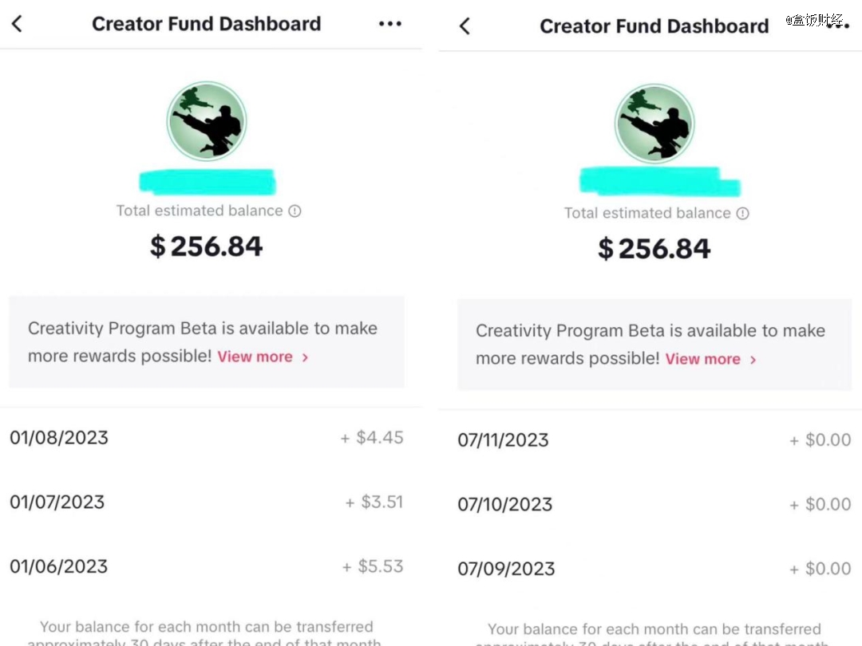Tap the karate profile avatar on right
This screenshot has width=862, height=646.
654,124
